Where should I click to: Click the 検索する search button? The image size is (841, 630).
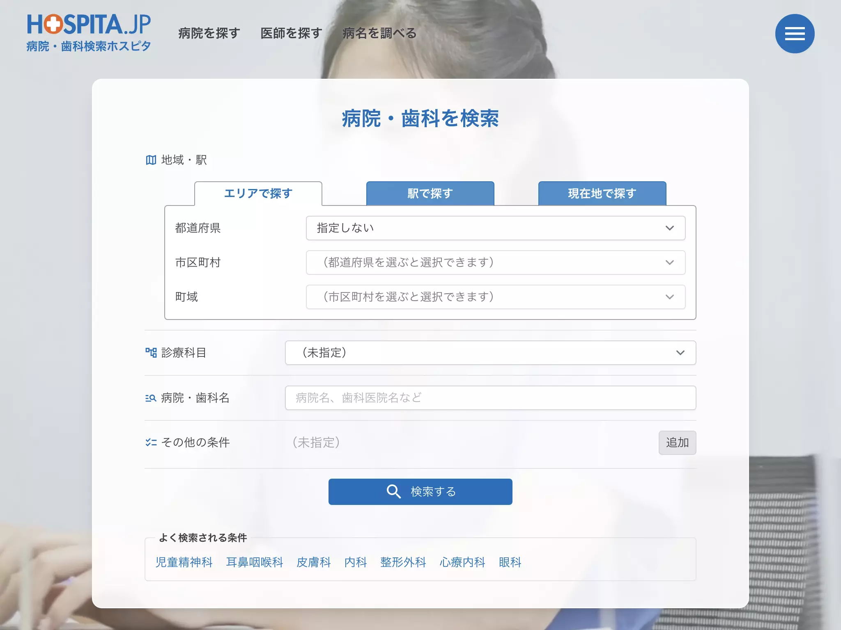[x=420, y=491]
